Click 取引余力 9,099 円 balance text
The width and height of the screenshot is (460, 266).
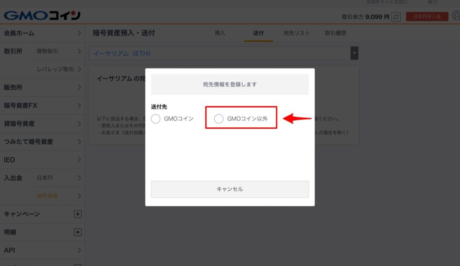point(366,17)
